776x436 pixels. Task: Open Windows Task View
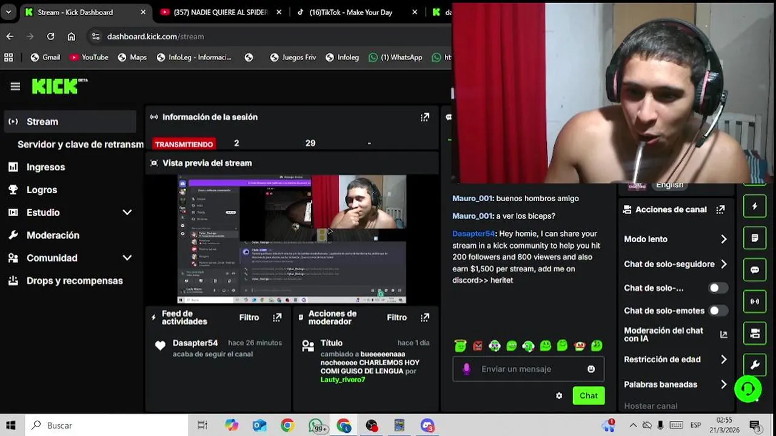click(202, 426)
